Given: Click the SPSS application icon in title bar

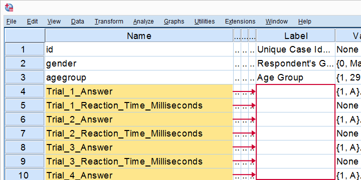Looking at the screenshot, I should (x=9, y=7).
